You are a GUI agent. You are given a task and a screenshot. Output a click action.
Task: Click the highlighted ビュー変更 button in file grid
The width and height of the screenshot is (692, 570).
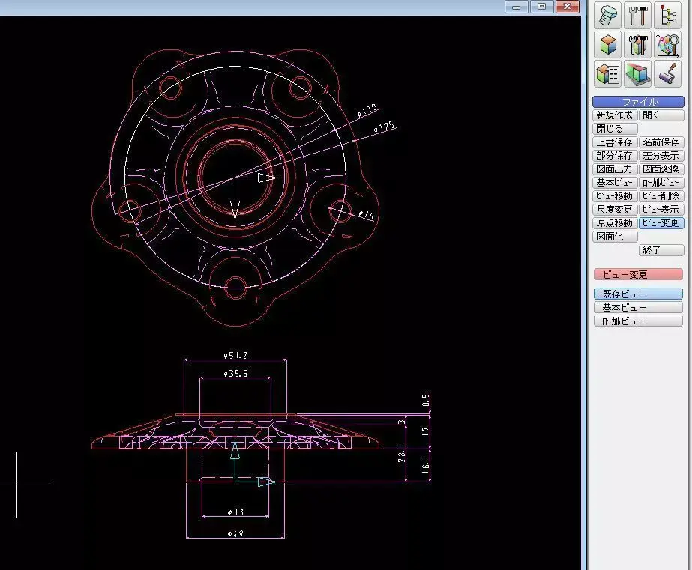click(x=661, y=223)
